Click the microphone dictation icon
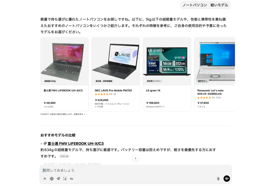The image size is (274, 186). pos(218,178)
